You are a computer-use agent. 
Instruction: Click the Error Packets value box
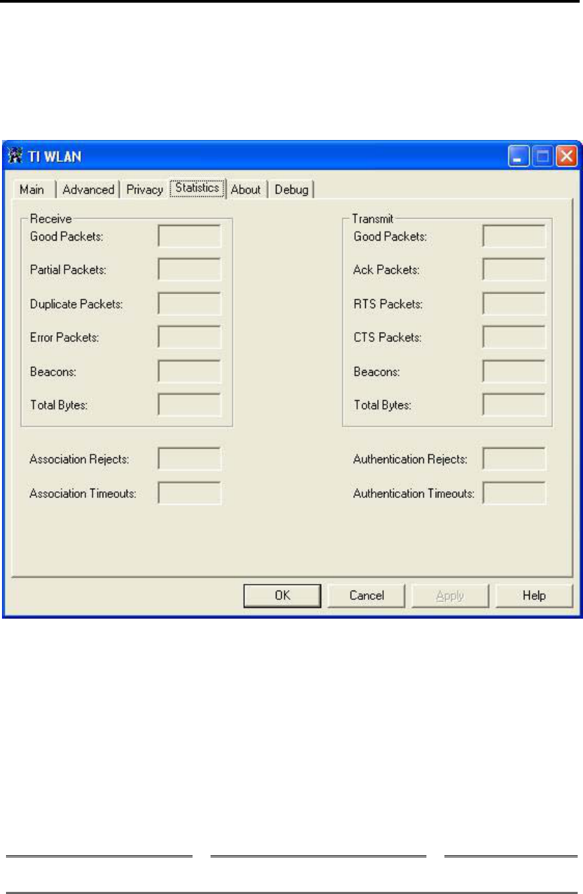tap(189, 337)
